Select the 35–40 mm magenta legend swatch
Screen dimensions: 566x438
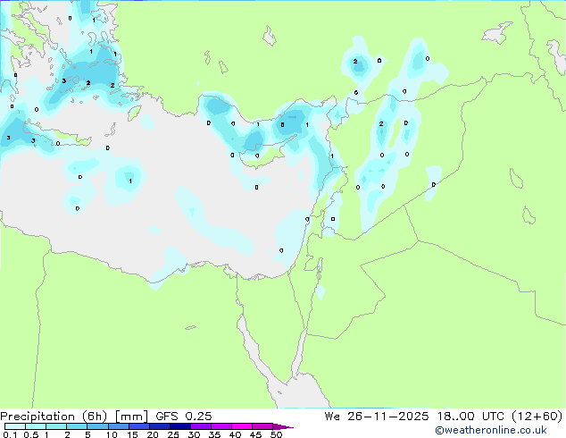pos(221,426)
